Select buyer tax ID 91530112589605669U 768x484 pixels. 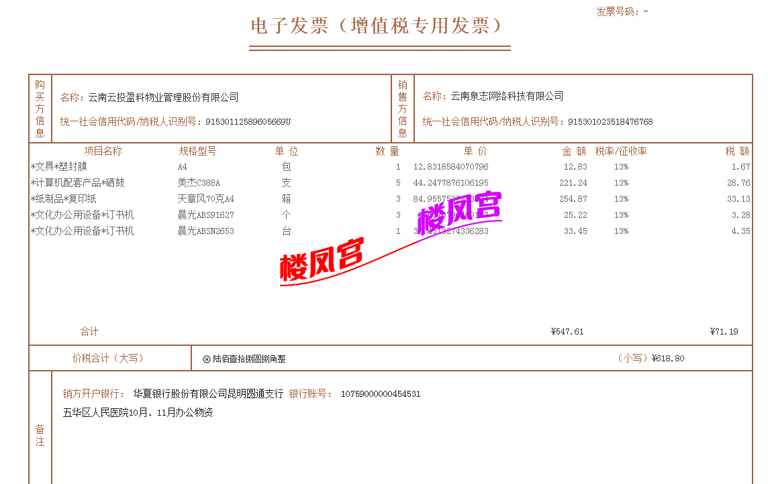(x=248, y=122)
